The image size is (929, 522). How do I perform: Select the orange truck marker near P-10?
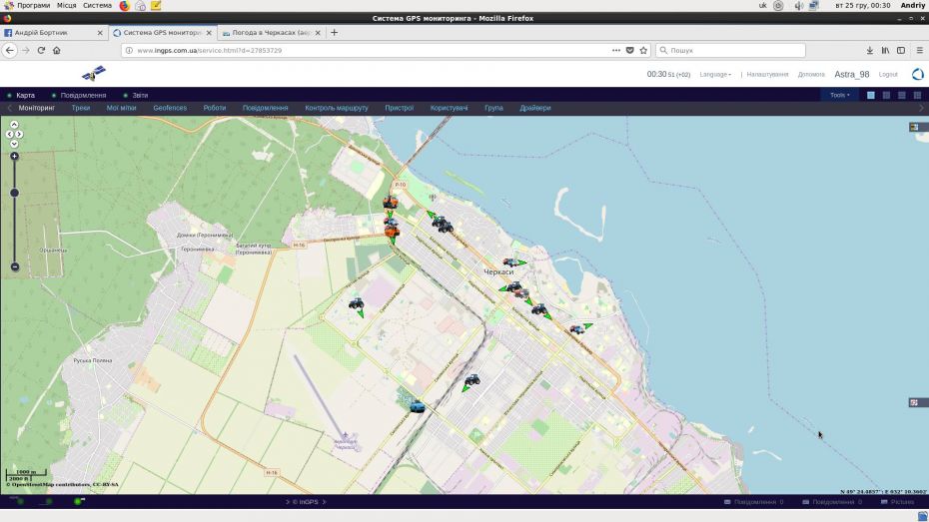click(x=390, y=203)
